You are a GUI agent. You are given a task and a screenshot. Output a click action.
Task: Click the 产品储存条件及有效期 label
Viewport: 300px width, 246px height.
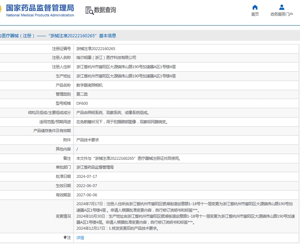pos(52,131)
